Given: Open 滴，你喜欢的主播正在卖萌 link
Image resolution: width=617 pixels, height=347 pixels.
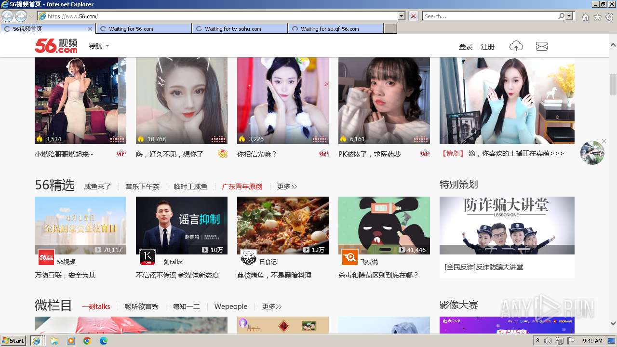Looking at the screenshot, I should [x=516, y=153].
